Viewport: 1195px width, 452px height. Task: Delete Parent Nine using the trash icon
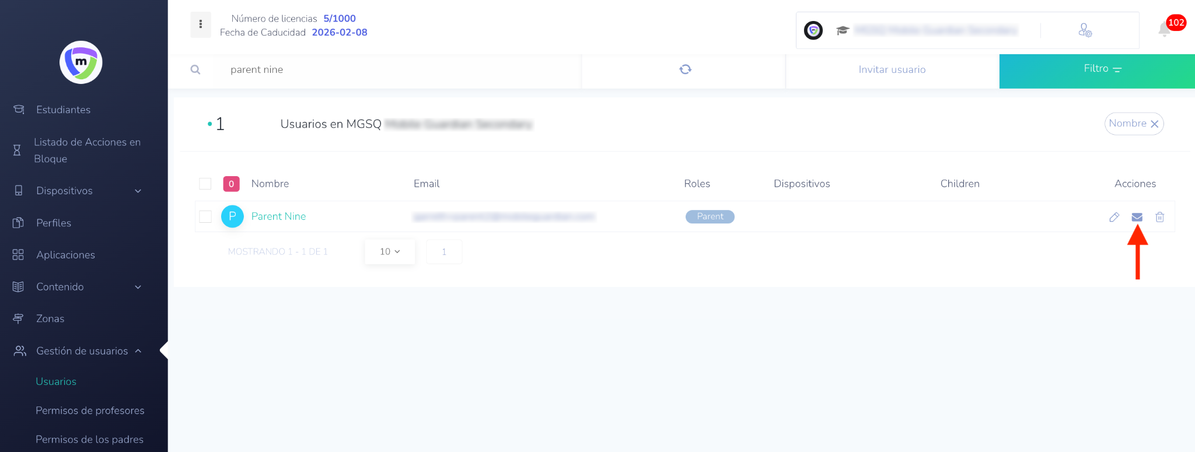(1159, 217)
